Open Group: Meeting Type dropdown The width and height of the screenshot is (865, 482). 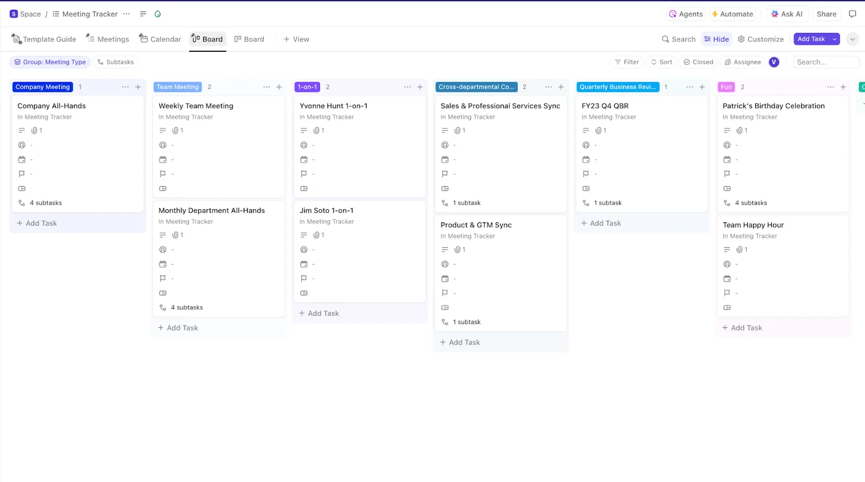[50, 62]
